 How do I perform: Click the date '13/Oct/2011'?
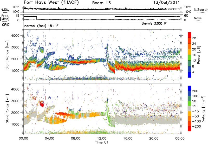(167, 3)
